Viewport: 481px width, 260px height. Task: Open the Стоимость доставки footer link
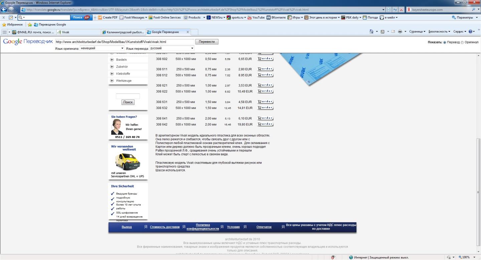pyautogui.click(x=165, y=227)
